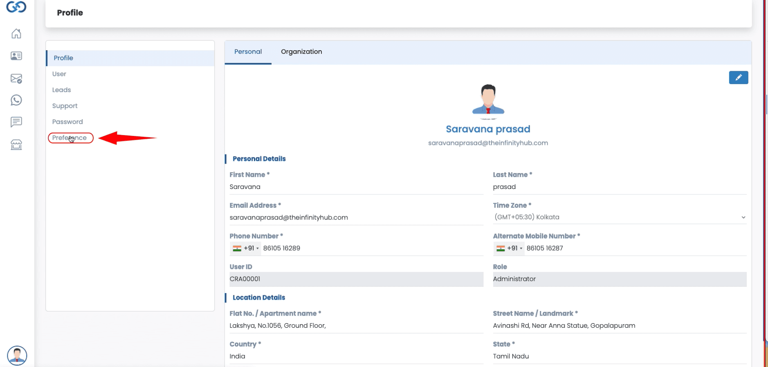768x367 pixels.
Task: Open the Leads settings section
Action: point(61,90)
